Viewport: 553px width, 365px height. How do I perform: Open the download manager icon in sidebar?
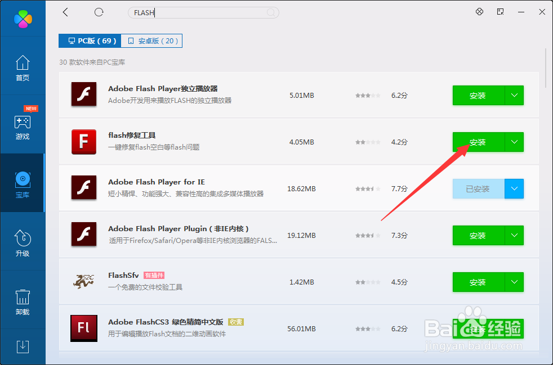(x=23, y=346)
